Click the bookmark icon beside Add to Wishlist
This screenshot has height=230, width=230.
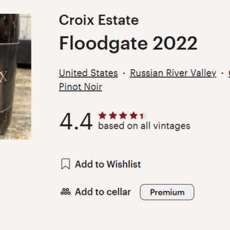point(66,164)
